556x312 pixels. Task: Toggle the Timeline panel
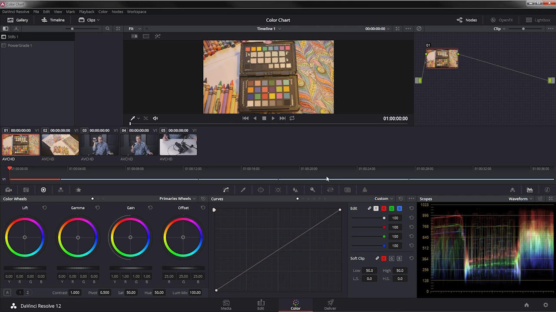pyautogui.click(x=53, y=20)
